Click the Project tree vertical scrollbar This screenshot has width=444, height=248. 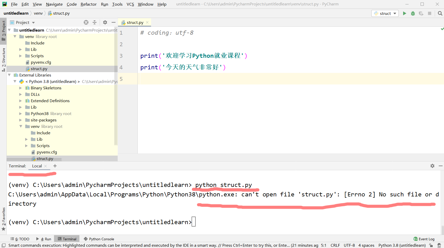116,86
